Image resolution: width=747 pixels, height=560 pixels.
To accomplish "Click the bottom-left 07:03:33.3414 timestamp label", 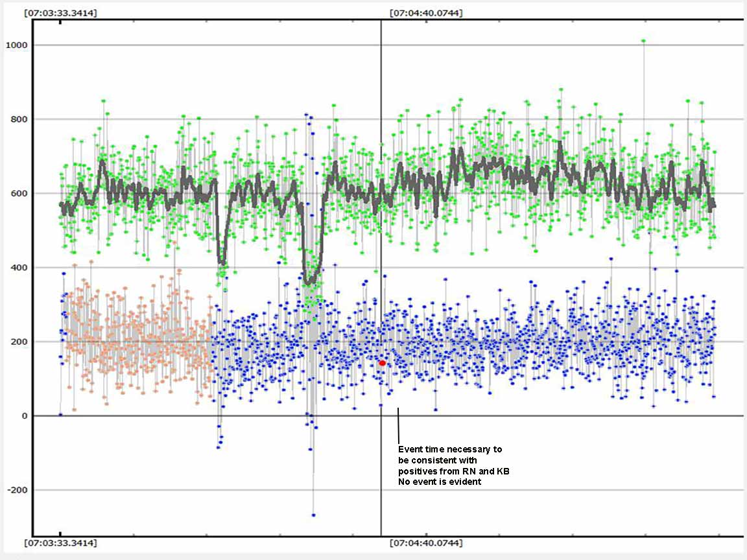I will click(60, 542).
